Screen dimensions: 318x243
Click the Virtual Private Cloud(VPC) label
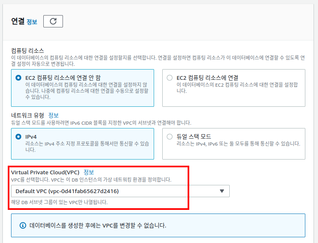pos(45,172)
